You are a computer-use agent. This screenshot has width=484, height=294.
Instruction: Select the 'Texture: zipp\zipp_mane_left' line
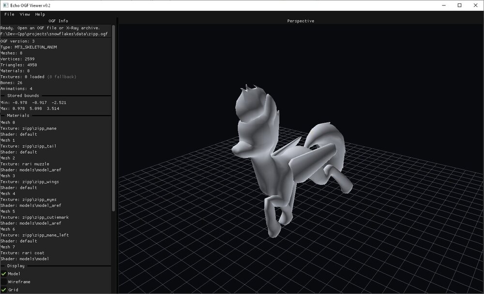pyautogui.click(x=34, y=235)
